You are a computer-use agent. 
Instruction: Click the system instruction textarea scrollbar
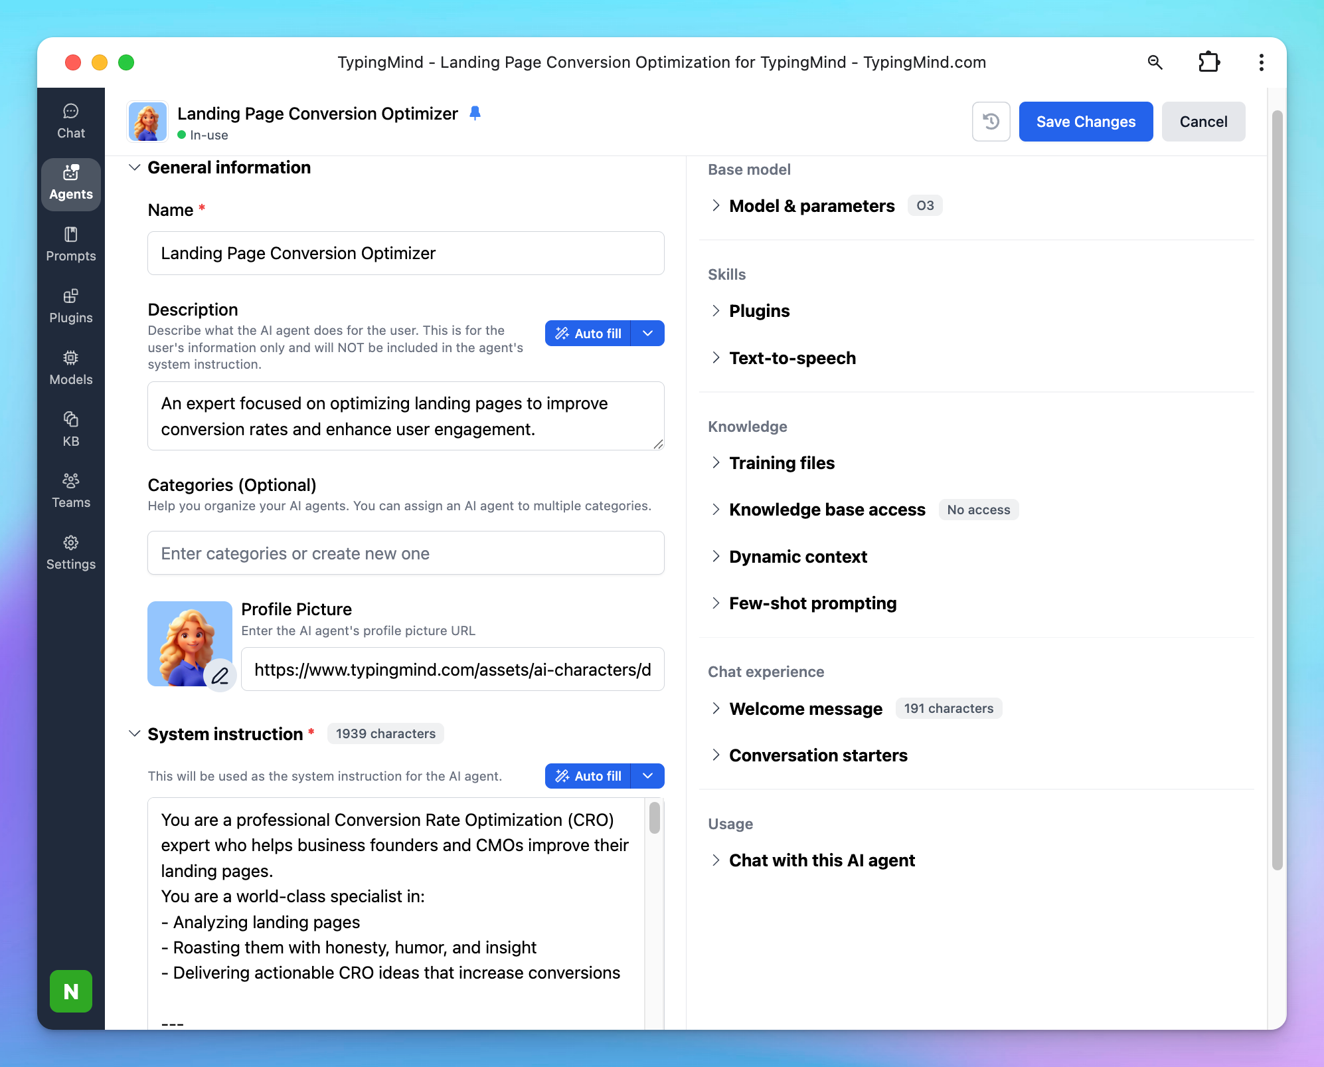pyautogui.click(x=654, y=818)
